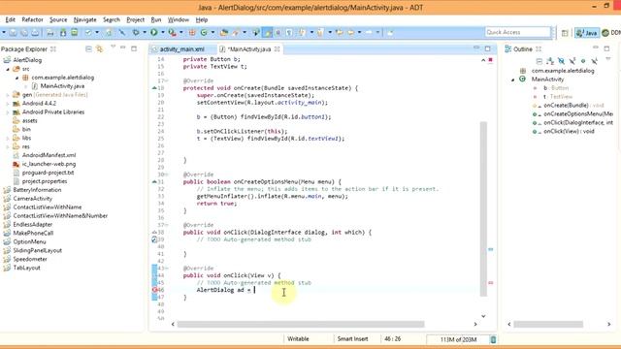The image size is (621, 349).
Task: Minimize the Outline view
Action: [x=596, y=48]
